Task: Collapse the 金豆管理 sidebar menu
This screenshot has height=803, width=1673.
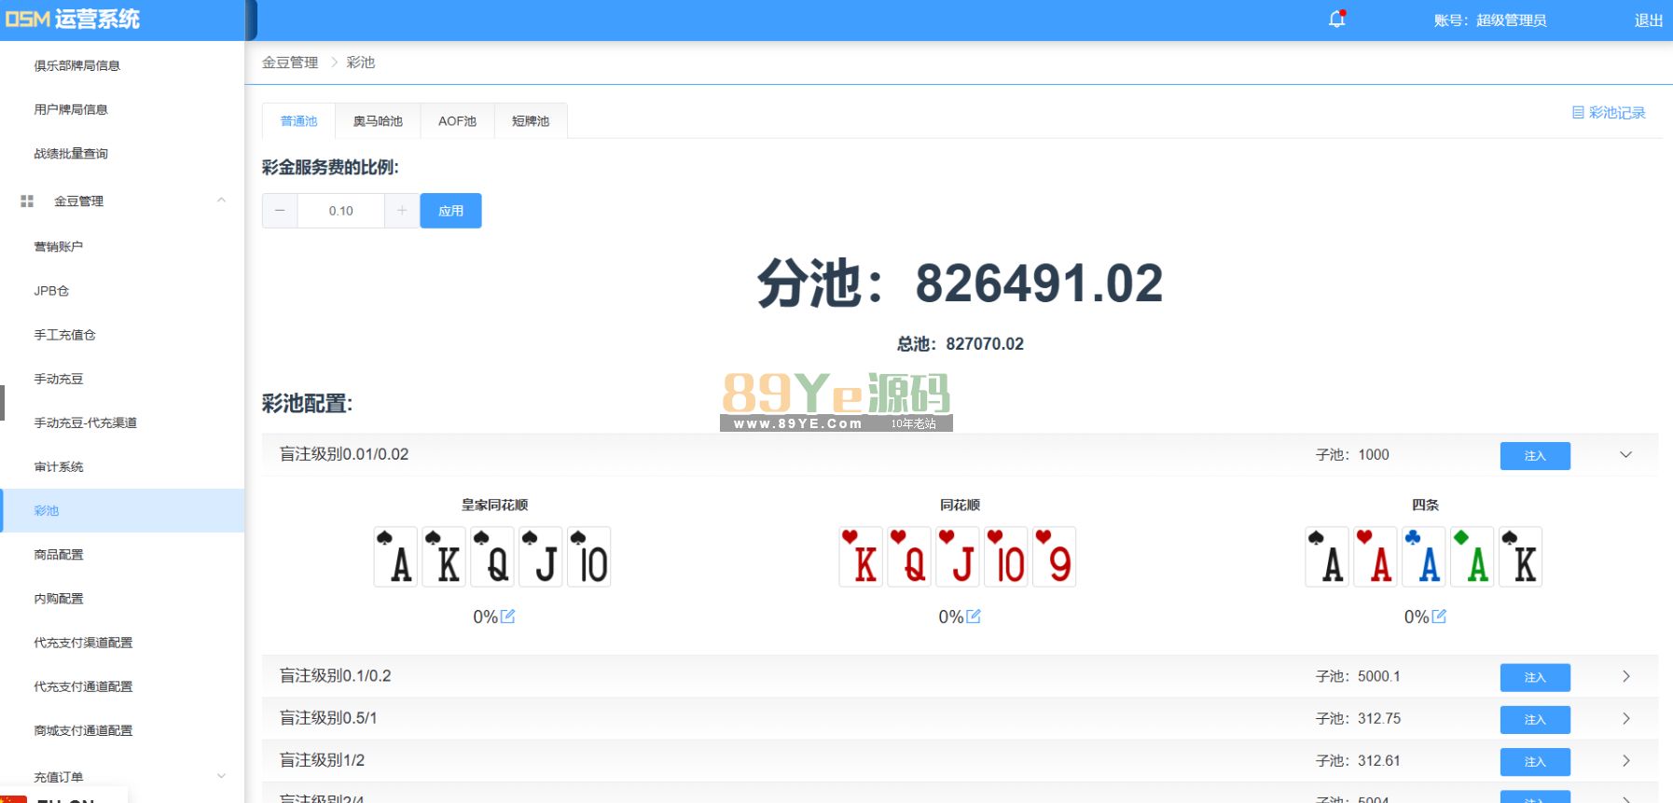Action: [221, 201]
